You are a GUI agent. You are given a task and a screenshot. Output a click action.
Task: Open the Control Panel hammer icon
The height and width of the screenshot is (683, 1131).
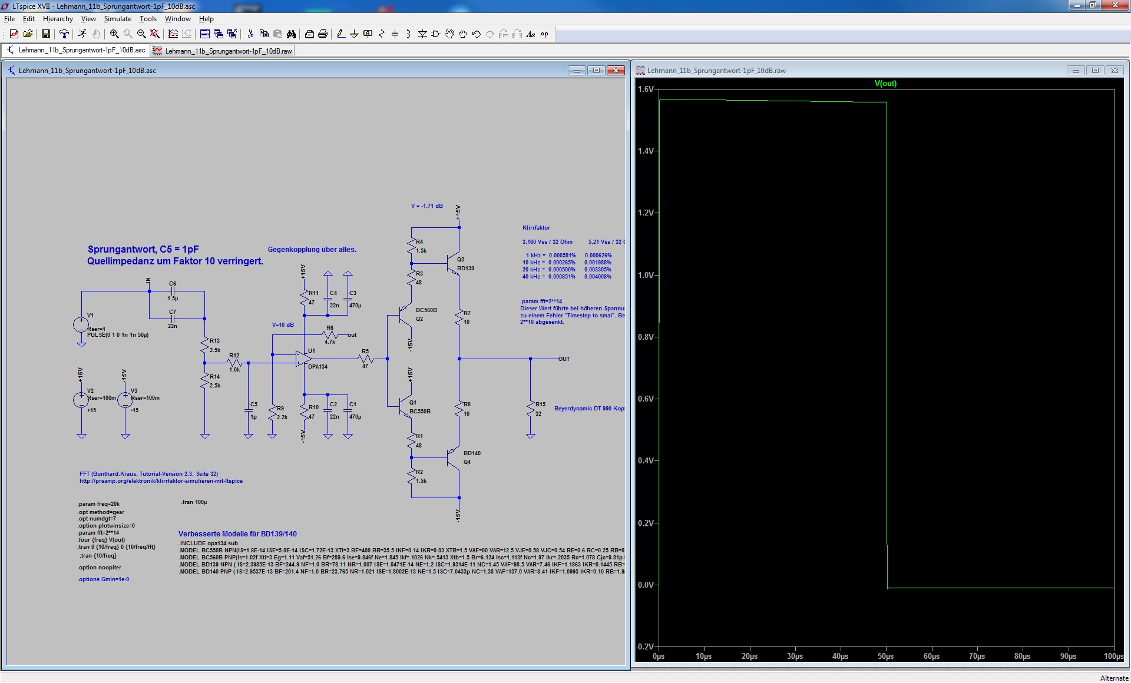pyautogui.click(x=64, y=34)
